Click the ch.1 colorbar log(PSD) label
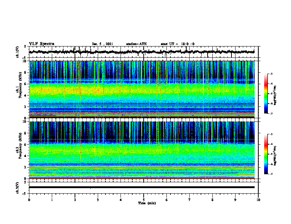The width and height of the screenshot is (291, 224). 275,96
